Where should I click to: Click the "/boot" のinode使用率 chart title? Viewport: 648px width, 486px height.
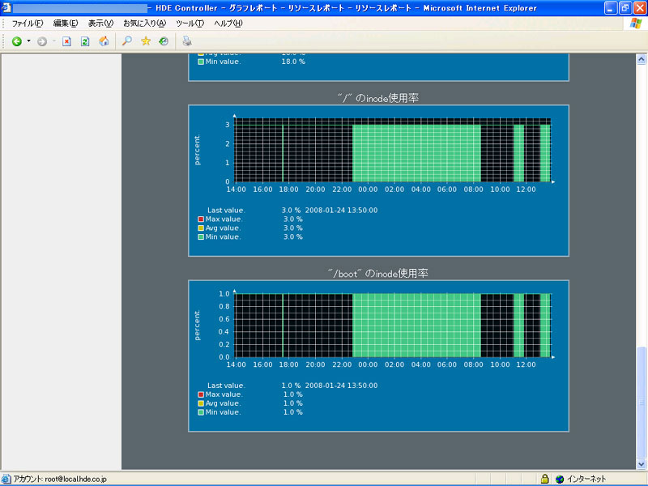click(378, 273)
